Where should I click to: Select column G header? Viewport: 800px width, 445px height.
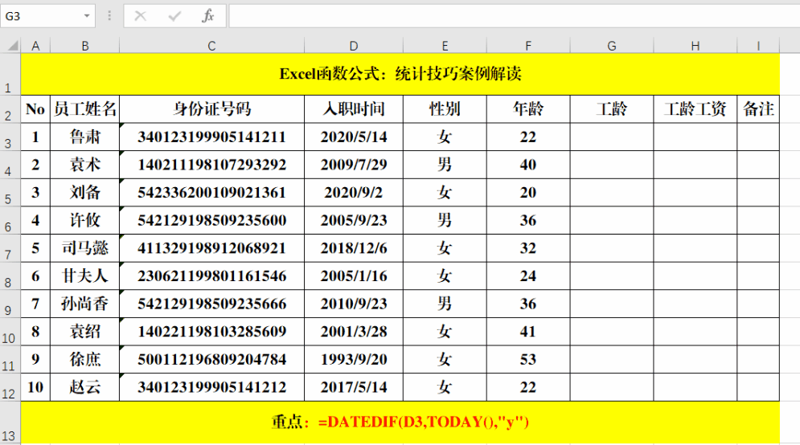612,46
